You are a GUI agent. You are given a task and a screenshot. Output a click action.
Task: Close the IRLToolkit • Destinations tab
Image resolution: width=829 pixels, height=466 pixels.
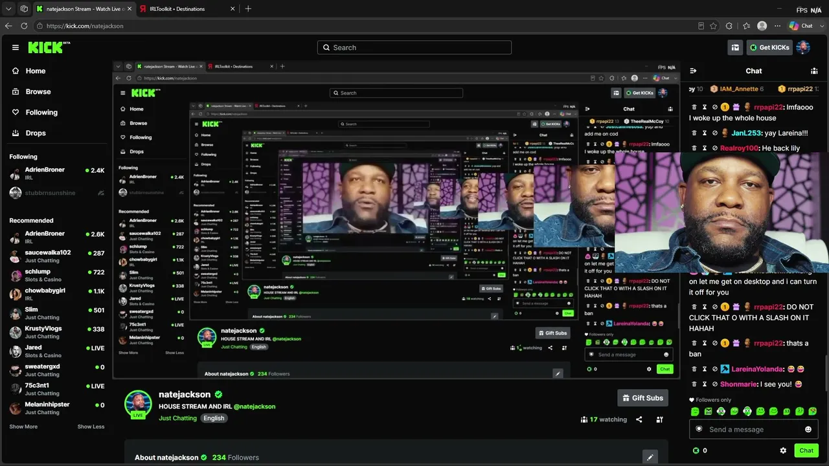click(x=233, y=9)
